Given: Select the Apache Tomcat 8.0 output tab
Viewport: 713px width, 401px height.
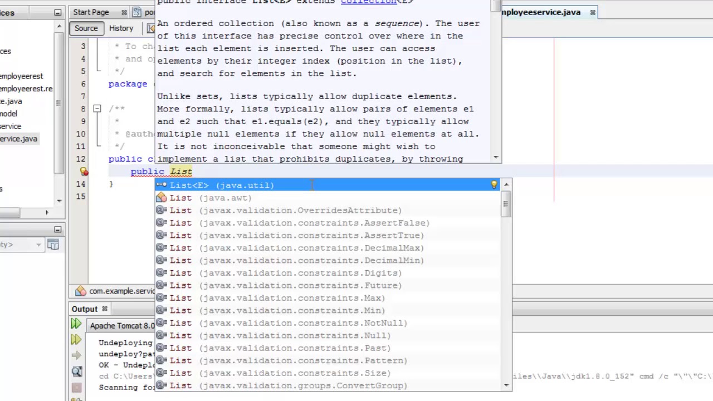Looking at the screenshot, I should (122, 326).
